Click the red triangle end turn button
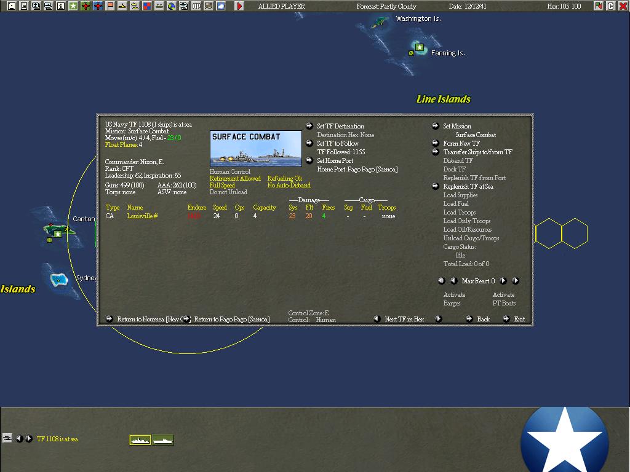This screenshot has height=472, width=630. [x=239, y=6]
